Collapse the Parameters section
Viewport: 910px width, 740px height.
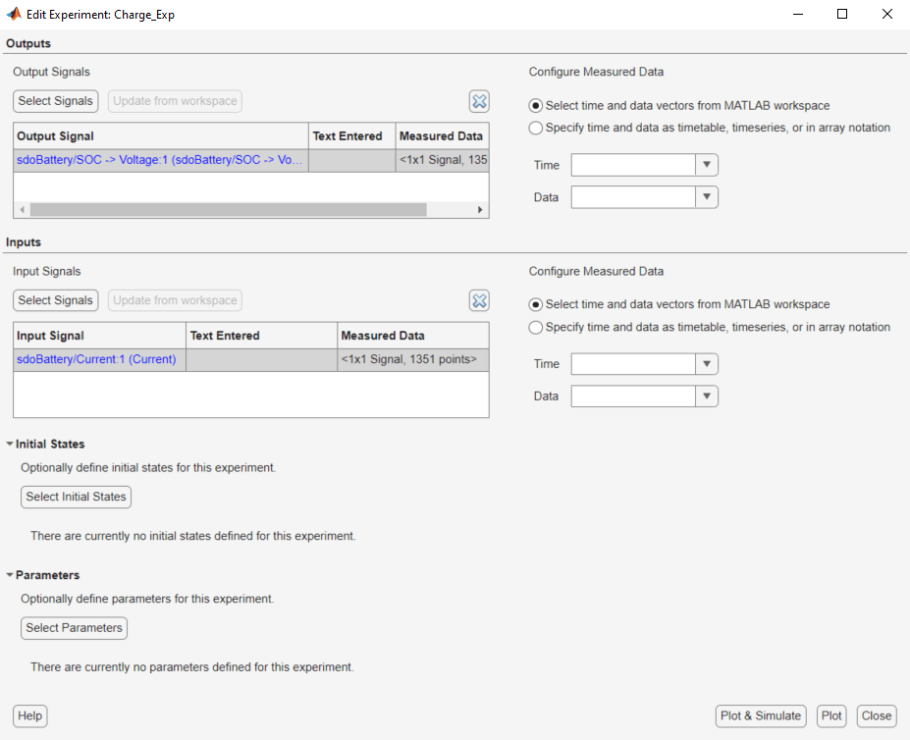[10, 574]
